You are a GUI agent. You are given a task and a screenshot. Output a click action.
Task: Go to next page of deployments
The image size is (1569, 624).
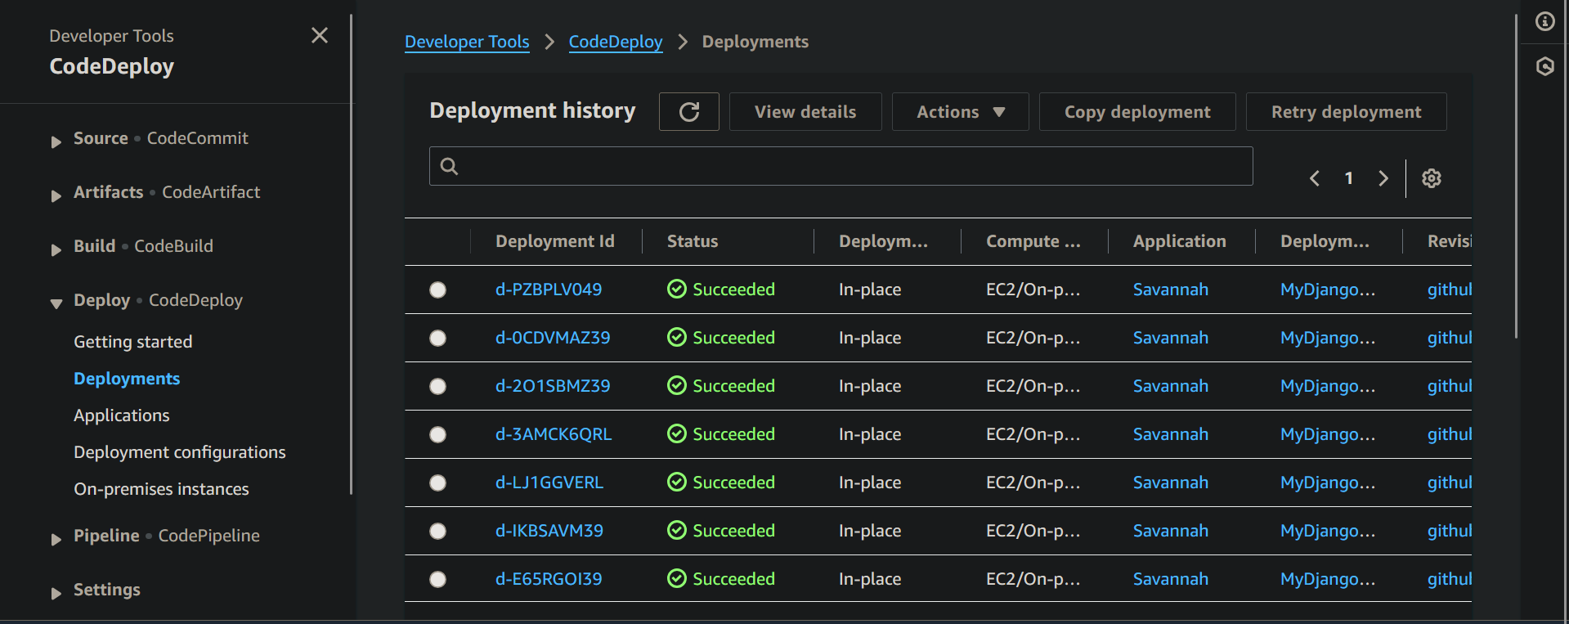click(1383, 178)
